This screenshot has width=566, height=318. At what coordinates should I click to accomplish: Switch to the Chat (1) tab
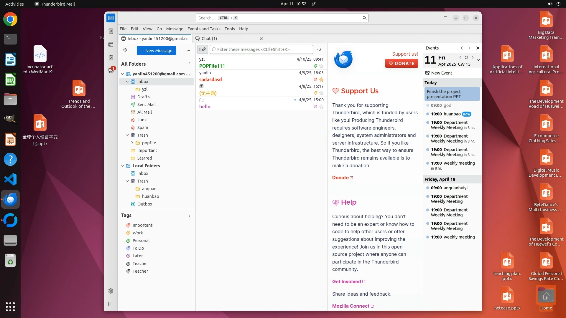click(x=209, y=39)
